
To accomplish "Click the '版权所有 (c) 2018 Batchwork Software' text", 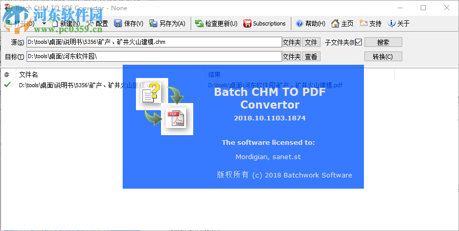I will click(285, 175).
